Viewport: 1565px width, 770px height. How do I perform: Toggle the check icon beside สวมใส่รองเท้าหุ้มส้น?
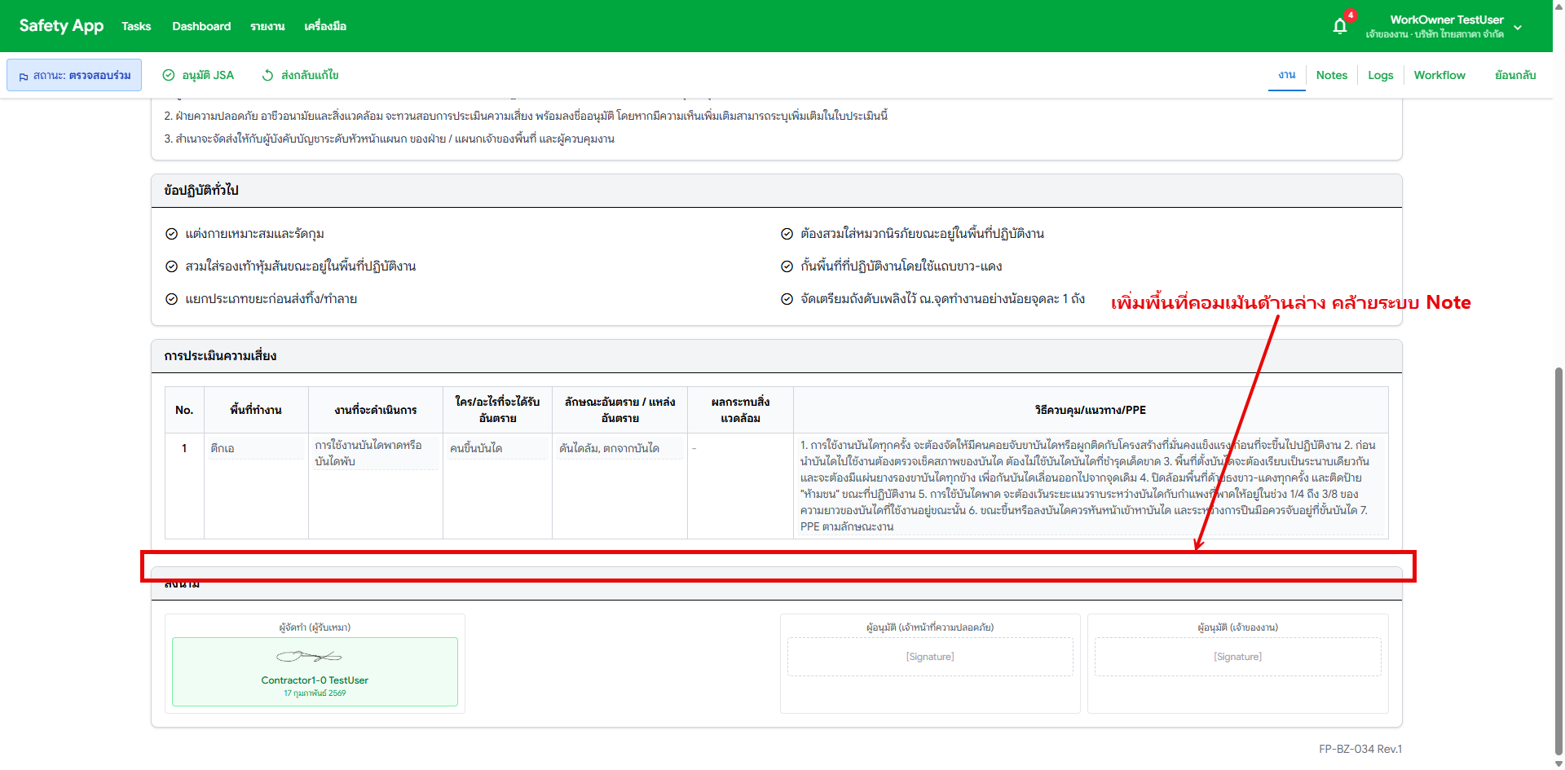point(172,266)
